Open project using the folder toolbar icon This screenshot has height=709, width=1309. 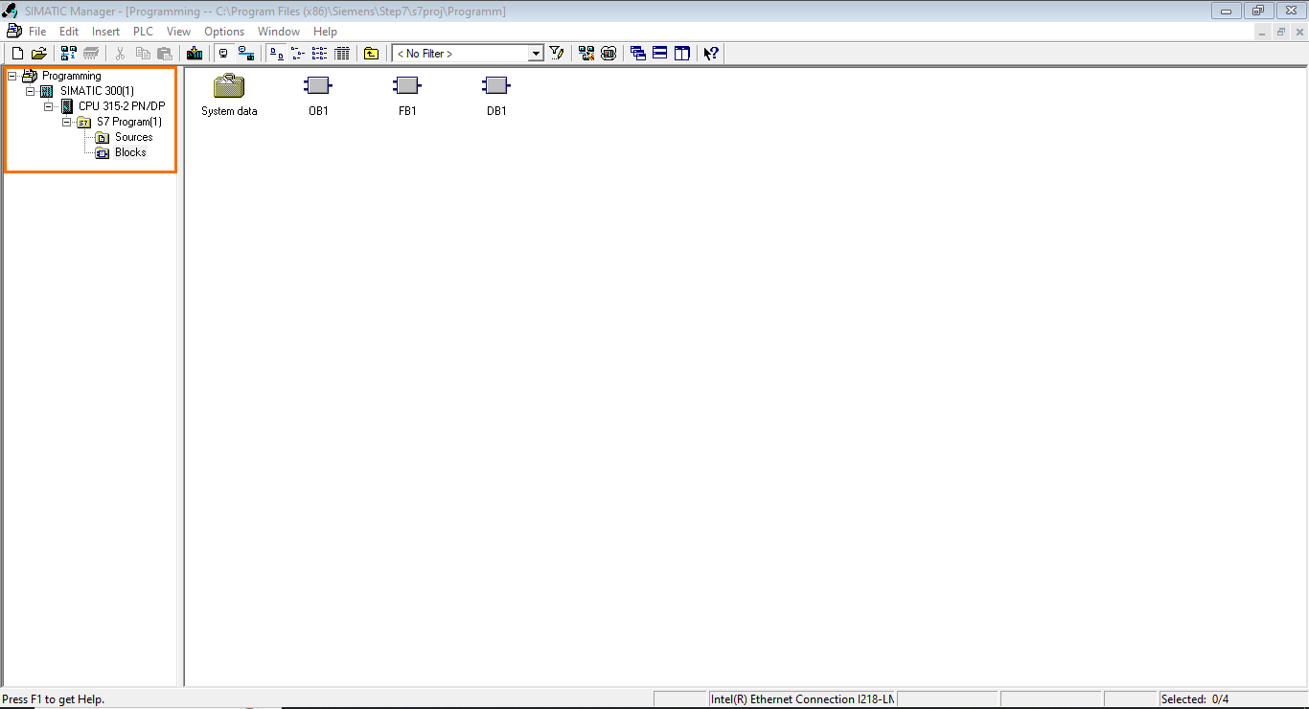(x=39, y=54)
